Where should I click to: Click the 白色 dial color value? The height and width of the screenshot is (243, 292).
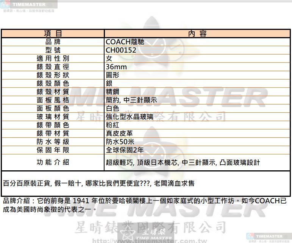click(112, 109)
